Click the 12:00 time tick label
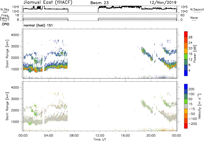Image resolution: width=204 pixels, height=141 pixels. [x=100, y=136]
